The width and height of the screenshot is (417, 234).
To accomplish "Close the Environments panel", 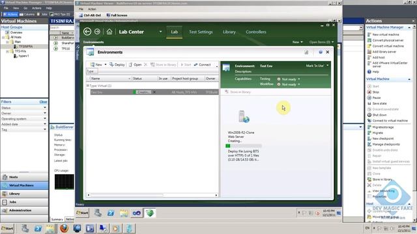I will click(328, 52).
